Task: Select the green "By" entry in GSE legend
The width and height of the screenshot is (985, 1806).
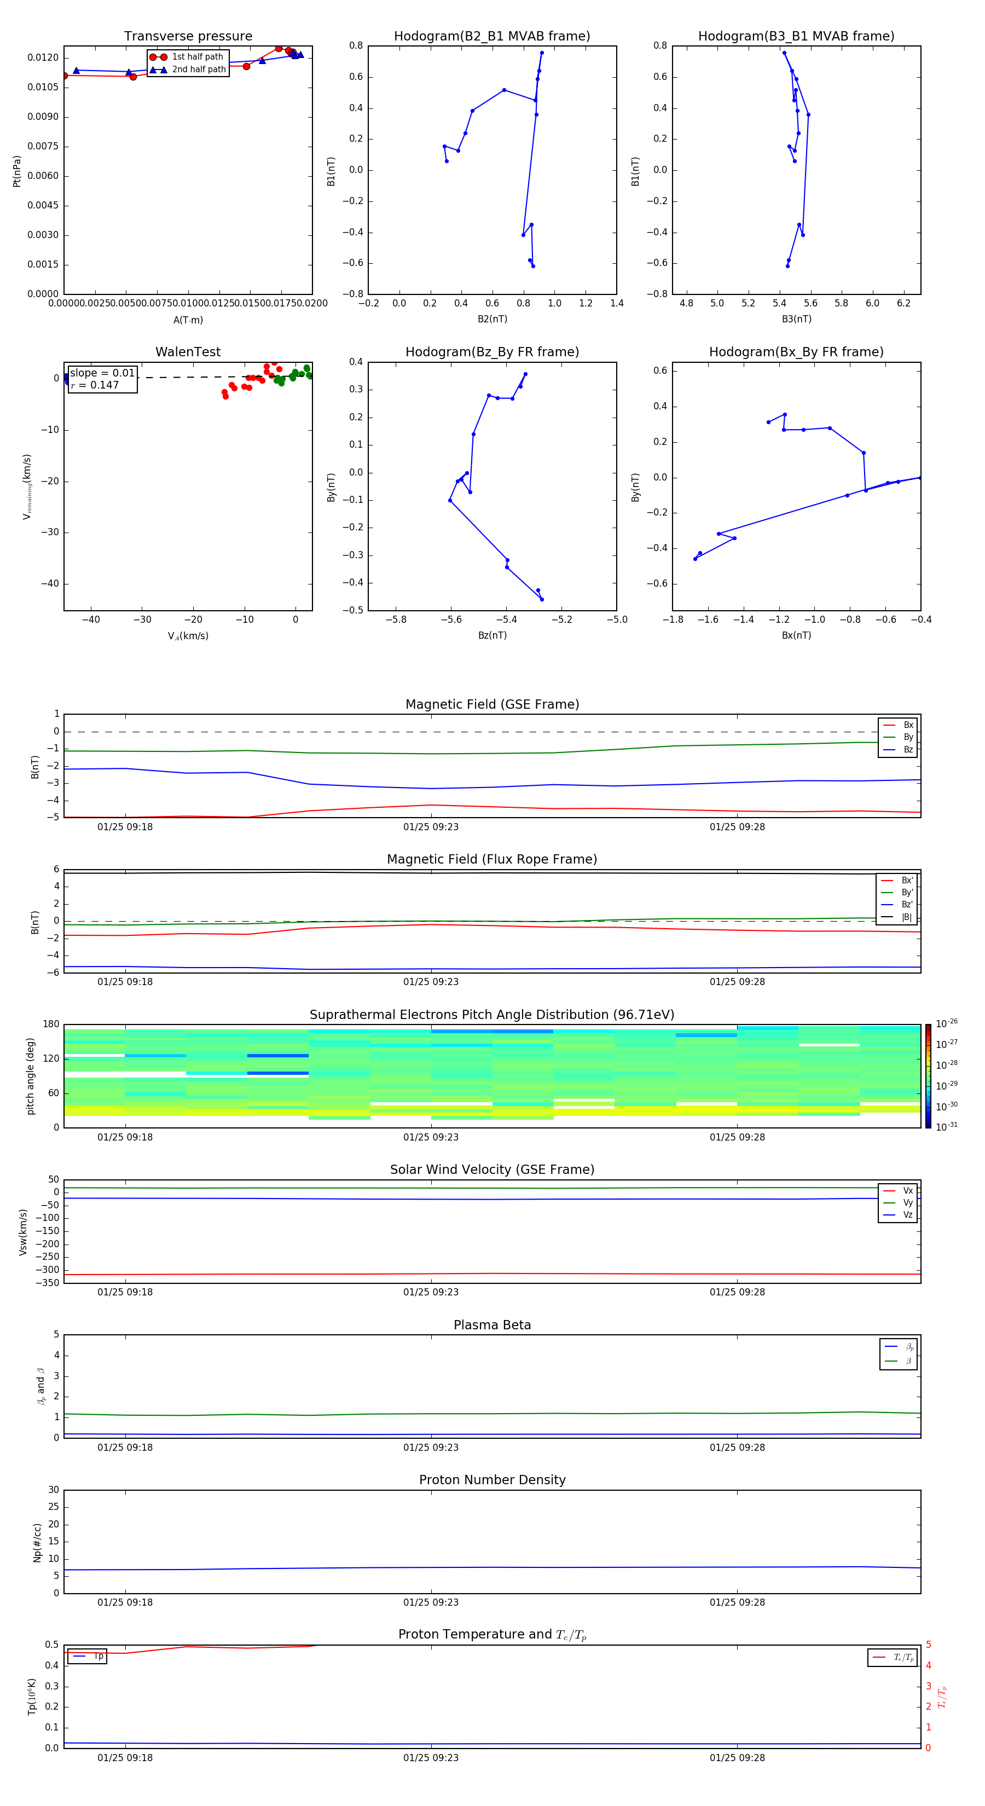Action: (898, 737)
